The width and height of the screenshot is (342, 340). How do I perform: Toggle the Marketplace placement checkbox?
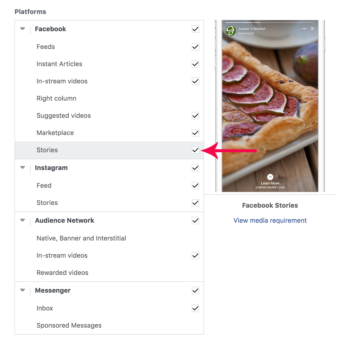[195, 133]
